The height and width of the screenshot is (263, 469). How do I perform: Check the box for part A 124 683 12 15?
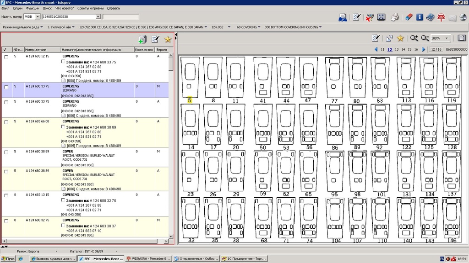pos(6,57)
